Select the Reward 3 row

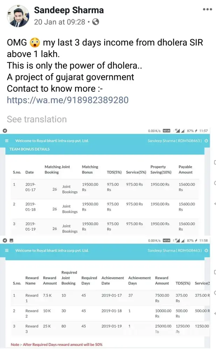[105, 329]
